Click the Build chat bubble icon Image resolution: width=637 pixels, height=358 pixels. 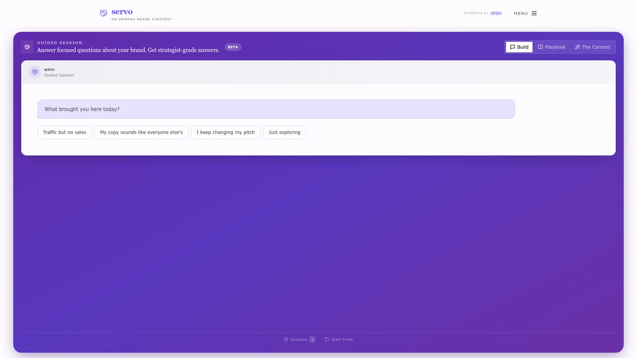click(513, 47)
